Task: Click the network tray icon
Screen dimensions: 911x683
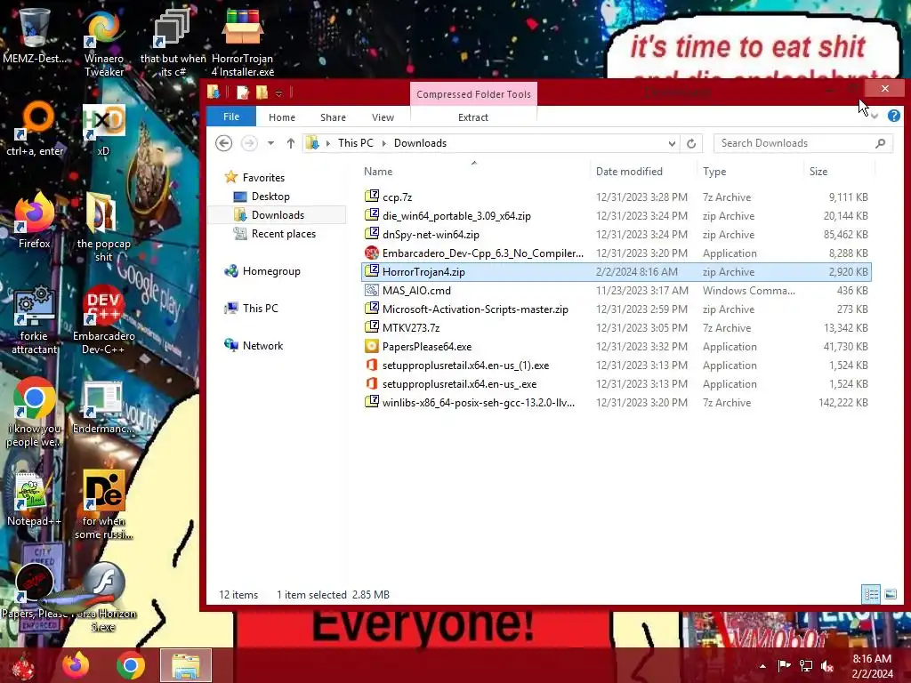Action: pos(806,666)
